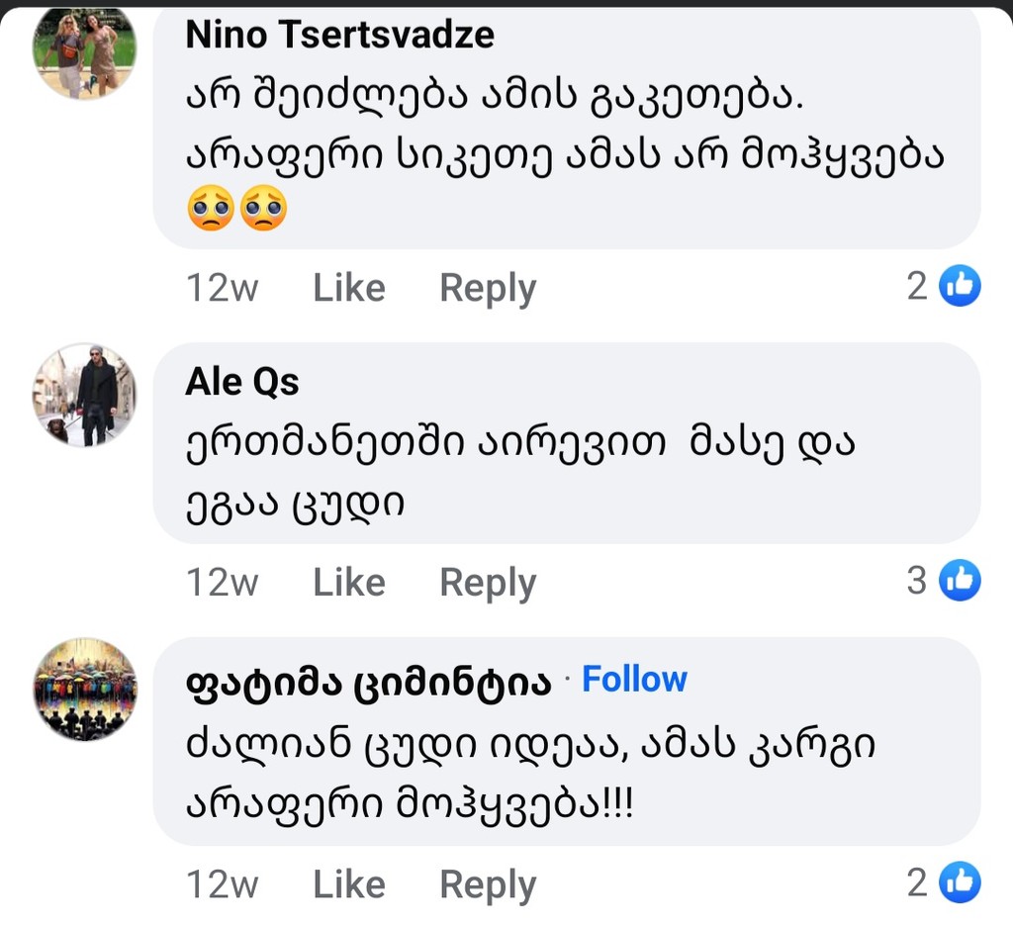Open ფატიმა ციმინტია's rainbow umbrellas avatar
This screenshot has width=1013, height=927.
click(x=85, y=690)
